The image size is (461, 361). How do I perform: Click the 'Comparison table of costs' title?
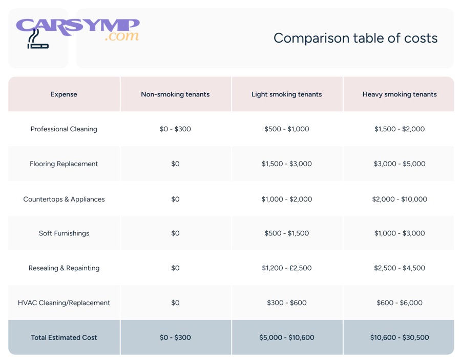[355, 38]
